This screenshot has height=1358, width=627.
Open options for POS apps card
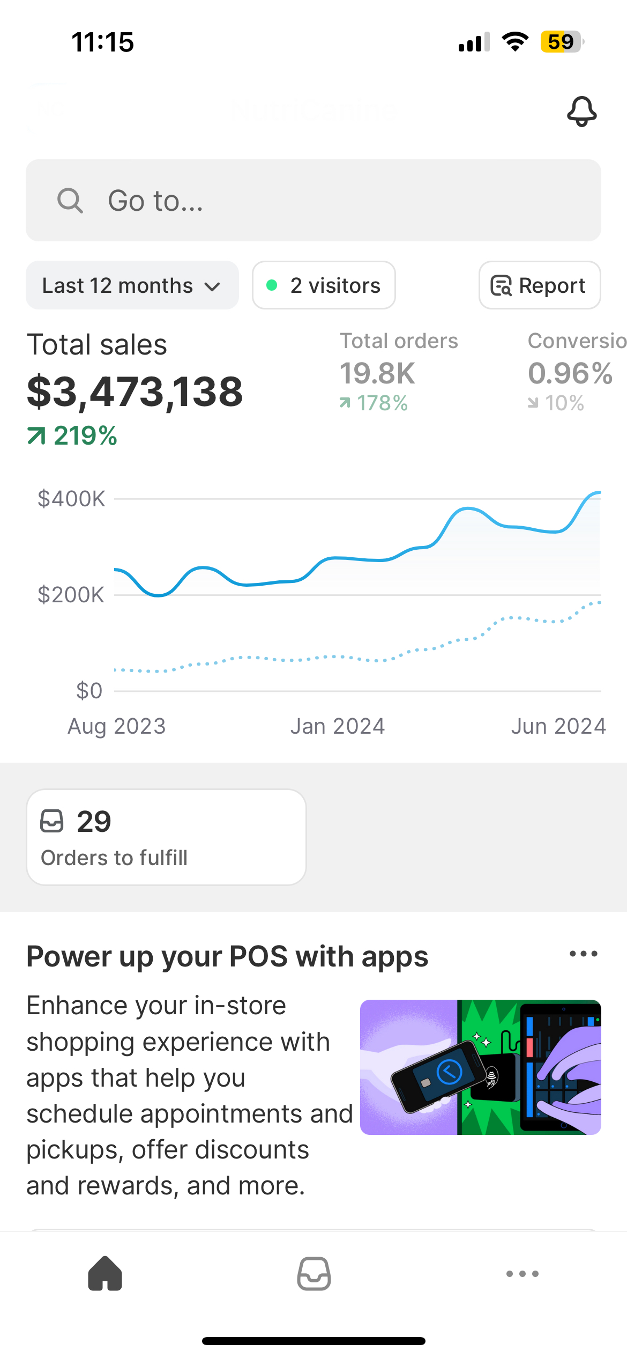click(x=583, y=954)
